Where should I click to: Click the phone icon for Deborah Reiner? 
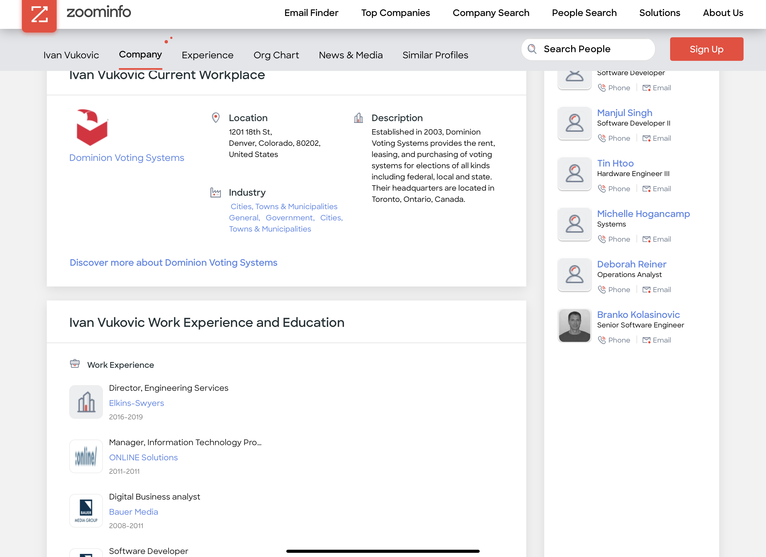click(601, 289)
